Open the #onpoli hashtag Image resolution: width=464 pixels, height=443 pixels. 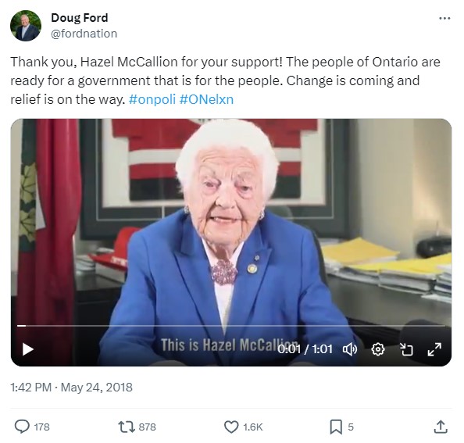click(152, 99)
